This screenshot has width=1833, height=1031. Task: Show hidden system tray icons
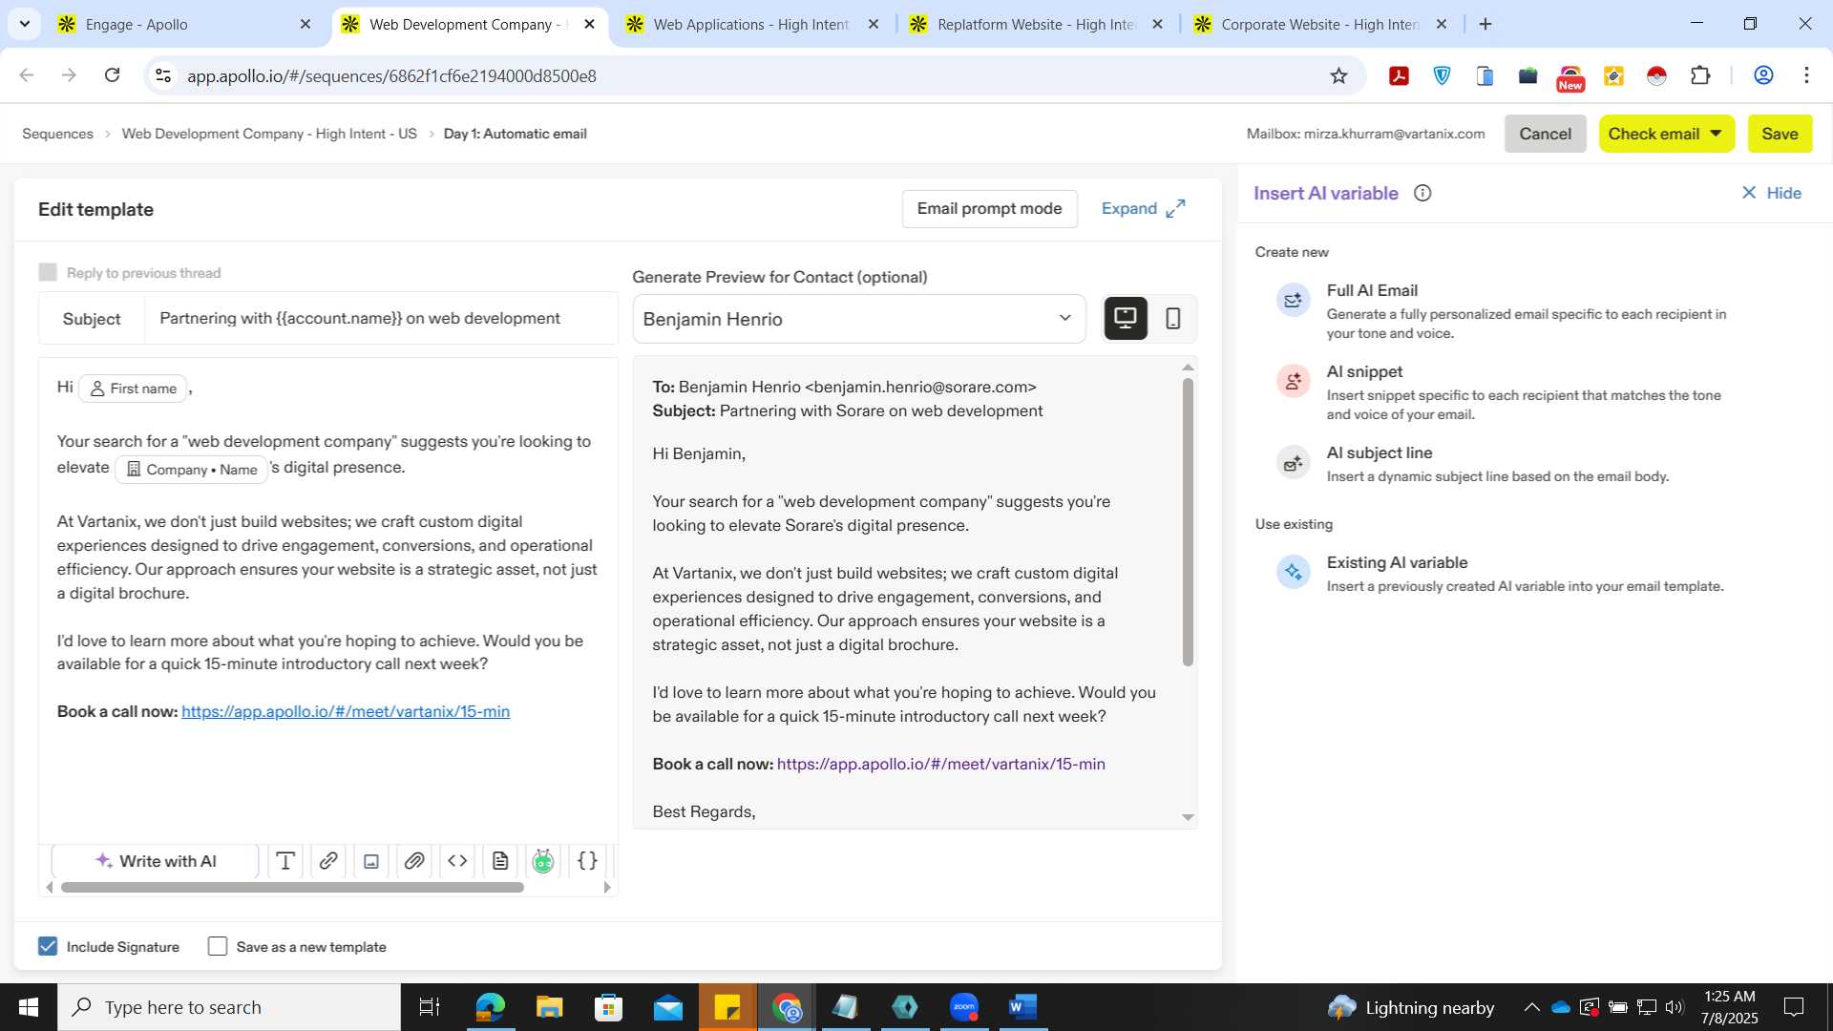1531,1007
